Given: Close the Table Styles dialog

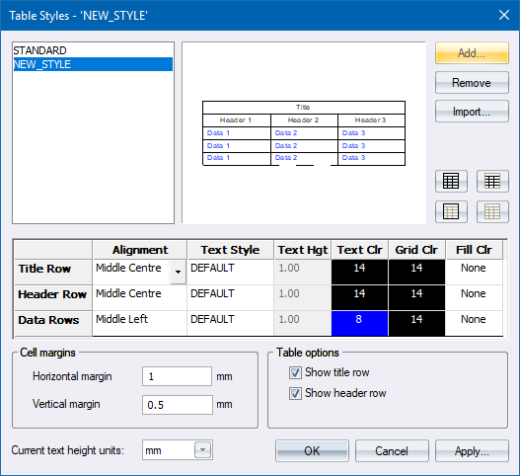Looking at the screenshot, I should pyautogui.click(x=504, y=15).
